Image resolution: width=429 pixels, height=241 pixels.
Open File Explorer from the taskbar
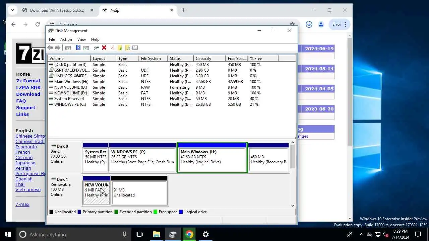click(157, 234)
